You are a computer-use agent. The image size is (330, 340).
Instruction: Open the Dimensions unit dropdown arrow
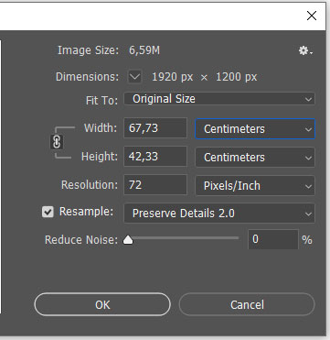pyautogui.click(x=134, y=77)
